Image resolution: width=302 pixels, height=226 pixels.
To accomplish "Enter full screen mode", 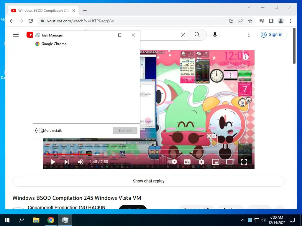I will pyautogui.click(x=244, y=162).
